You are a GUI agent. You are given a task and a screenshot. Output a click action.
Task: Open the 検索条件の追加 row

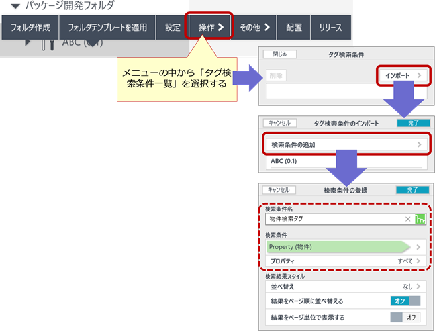(346, 144)
